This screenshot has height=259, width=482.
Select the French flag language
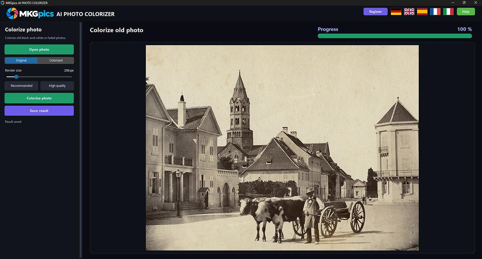[435, 12]
